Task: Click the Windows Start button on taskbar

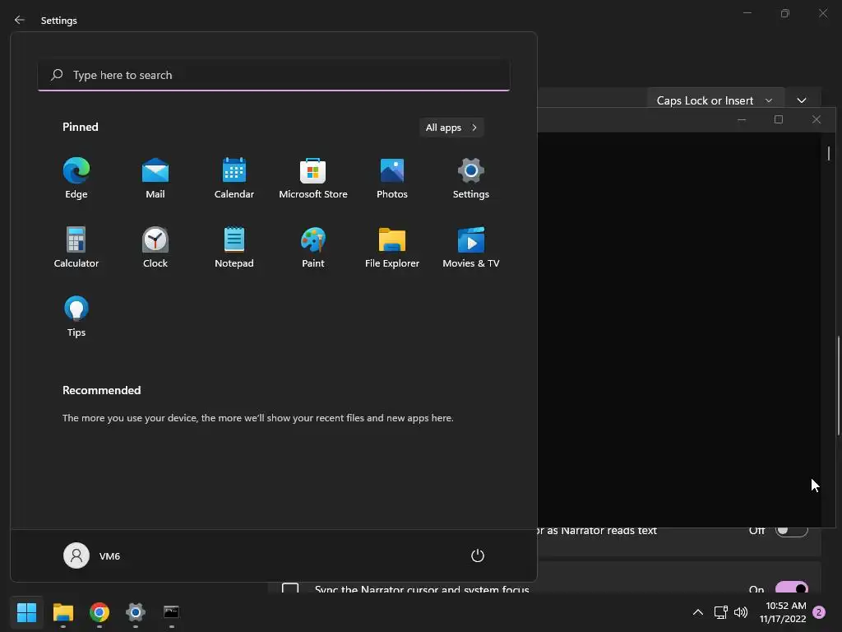Action: (x=26, y=612)
